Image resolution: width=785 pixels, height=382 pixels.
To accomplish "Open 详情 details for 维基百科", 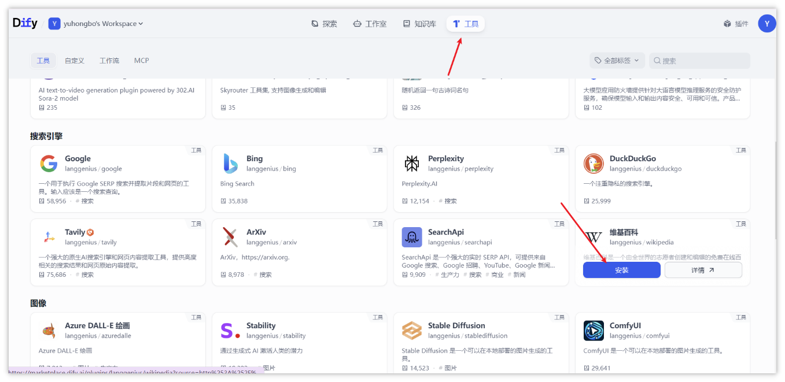I will (703, 270).
